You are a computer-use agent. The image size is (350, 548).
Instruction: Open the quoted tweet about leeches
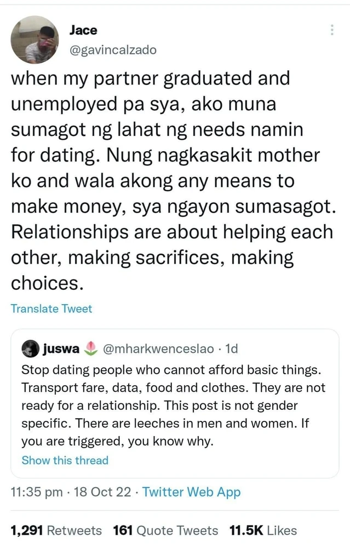point(174,404)
